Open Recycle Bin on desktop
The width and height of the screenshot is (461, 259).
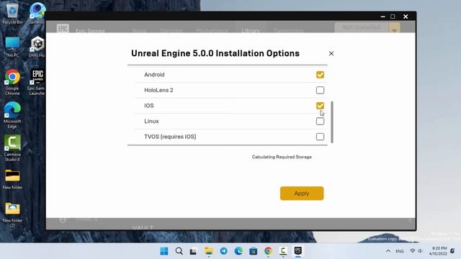pyautogui.click(x=12, y=14)
